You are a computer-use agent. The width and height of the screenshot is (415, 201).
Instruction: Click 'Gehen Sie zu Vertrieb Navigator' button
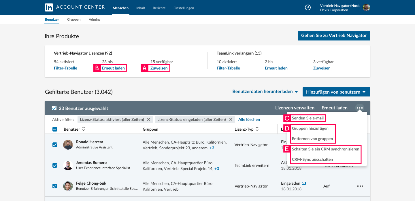334,36
